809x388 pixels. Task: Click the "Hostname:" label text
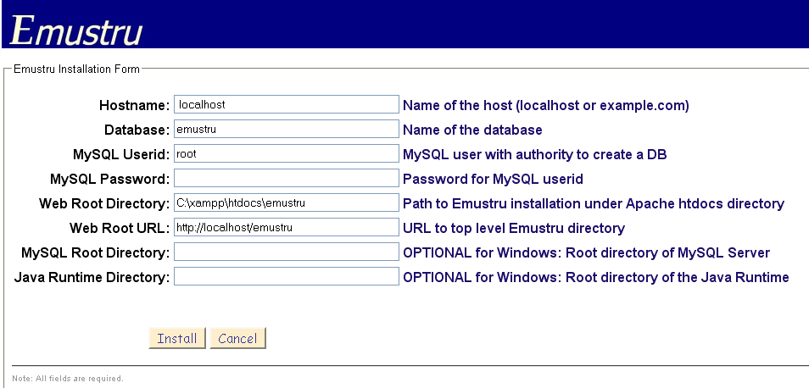pyautogui.click(x=134, y=106)
